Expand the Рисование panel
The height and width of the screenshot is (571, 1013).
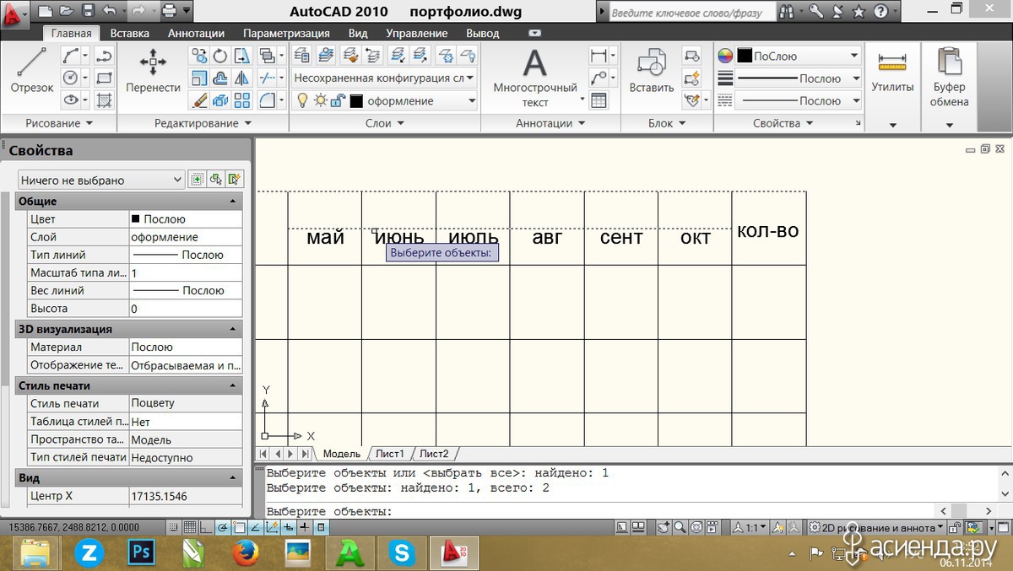tap(59, 123)
